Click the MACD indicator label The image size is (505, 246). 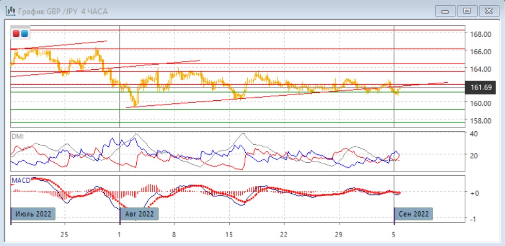click(21, 180)
